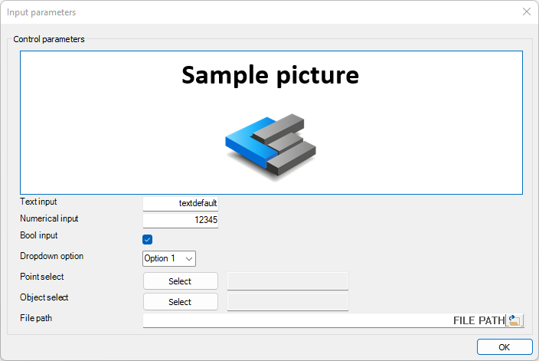Image resolution: width=539 pixels, height=361 pixels.
Task: Click Select button for Object select
Action: tap(181, 302)
